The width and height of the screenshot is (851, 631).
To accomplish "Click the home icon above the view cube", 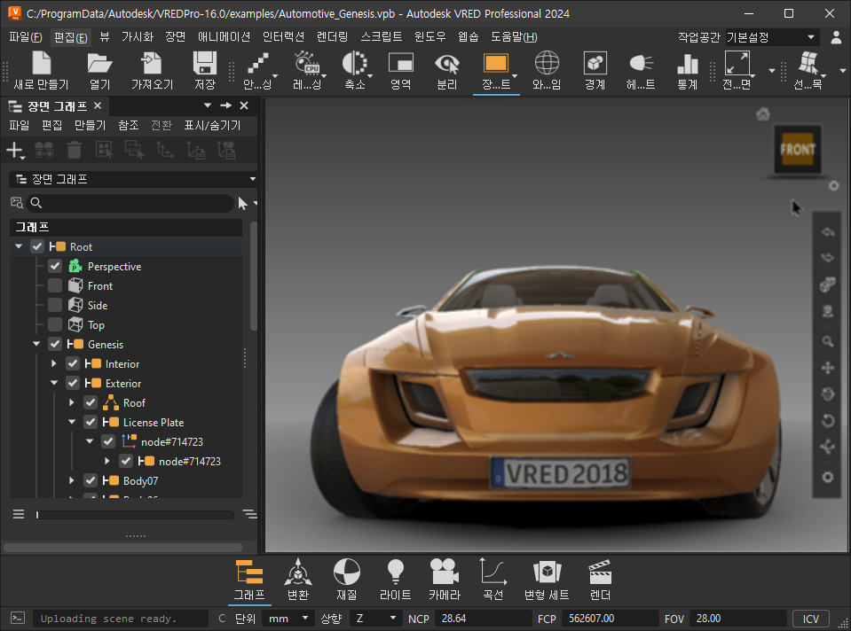I will tap(762, 113).
